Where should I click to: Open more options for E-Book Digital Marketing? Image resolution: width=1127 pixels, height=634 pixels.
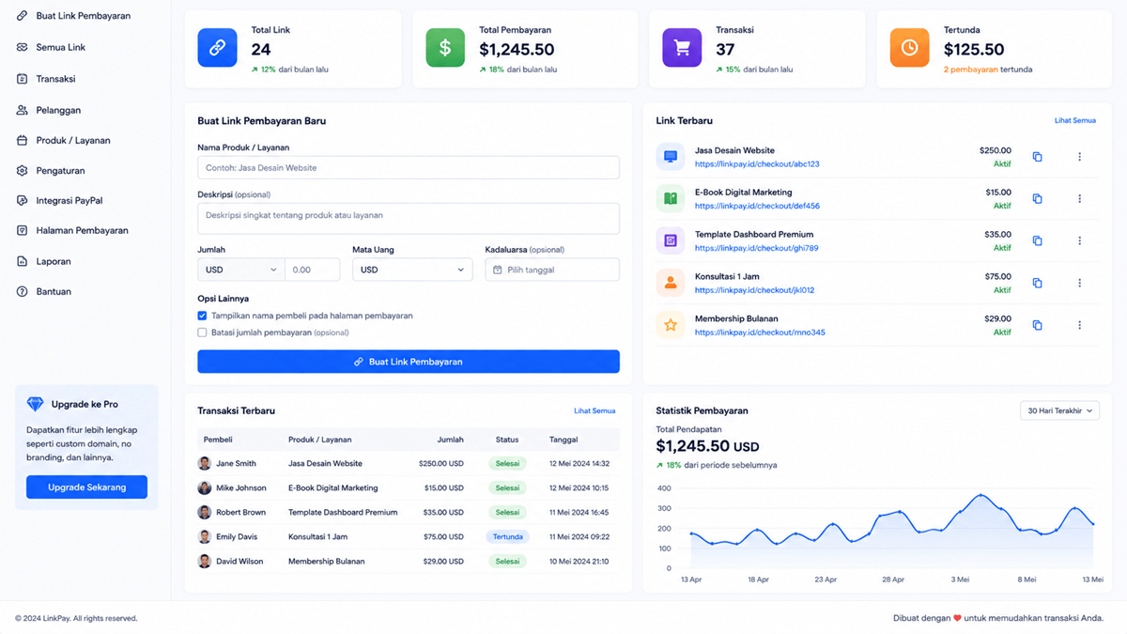pos(1079,199)
